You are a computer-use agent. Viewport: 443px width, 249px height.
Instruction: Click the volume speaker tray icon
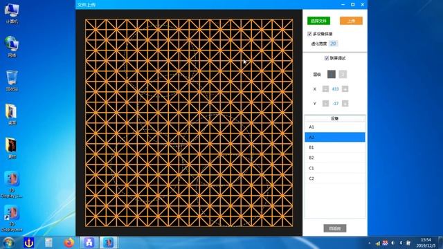(393, 243)
